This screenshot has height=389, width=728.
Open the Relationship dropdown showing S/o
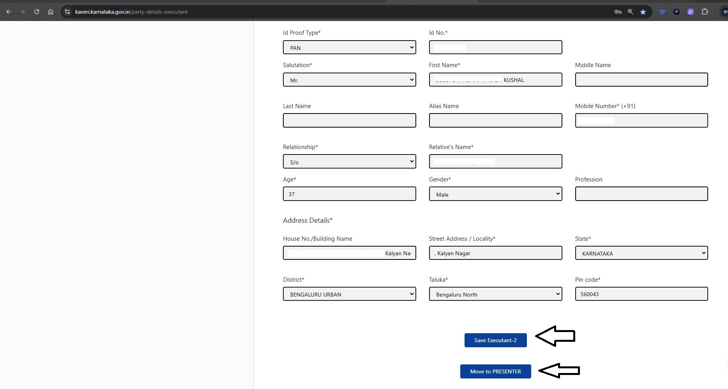(x=349, y=162)
